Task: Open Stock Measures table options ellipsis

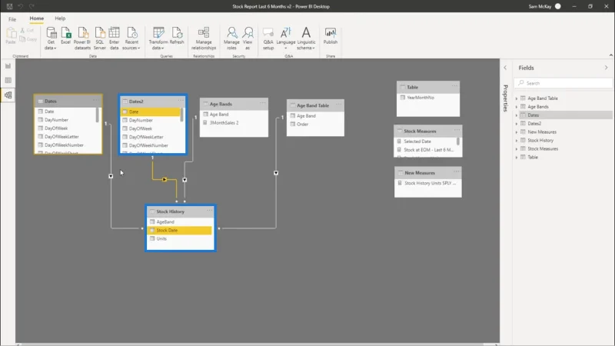Action: 457,130
